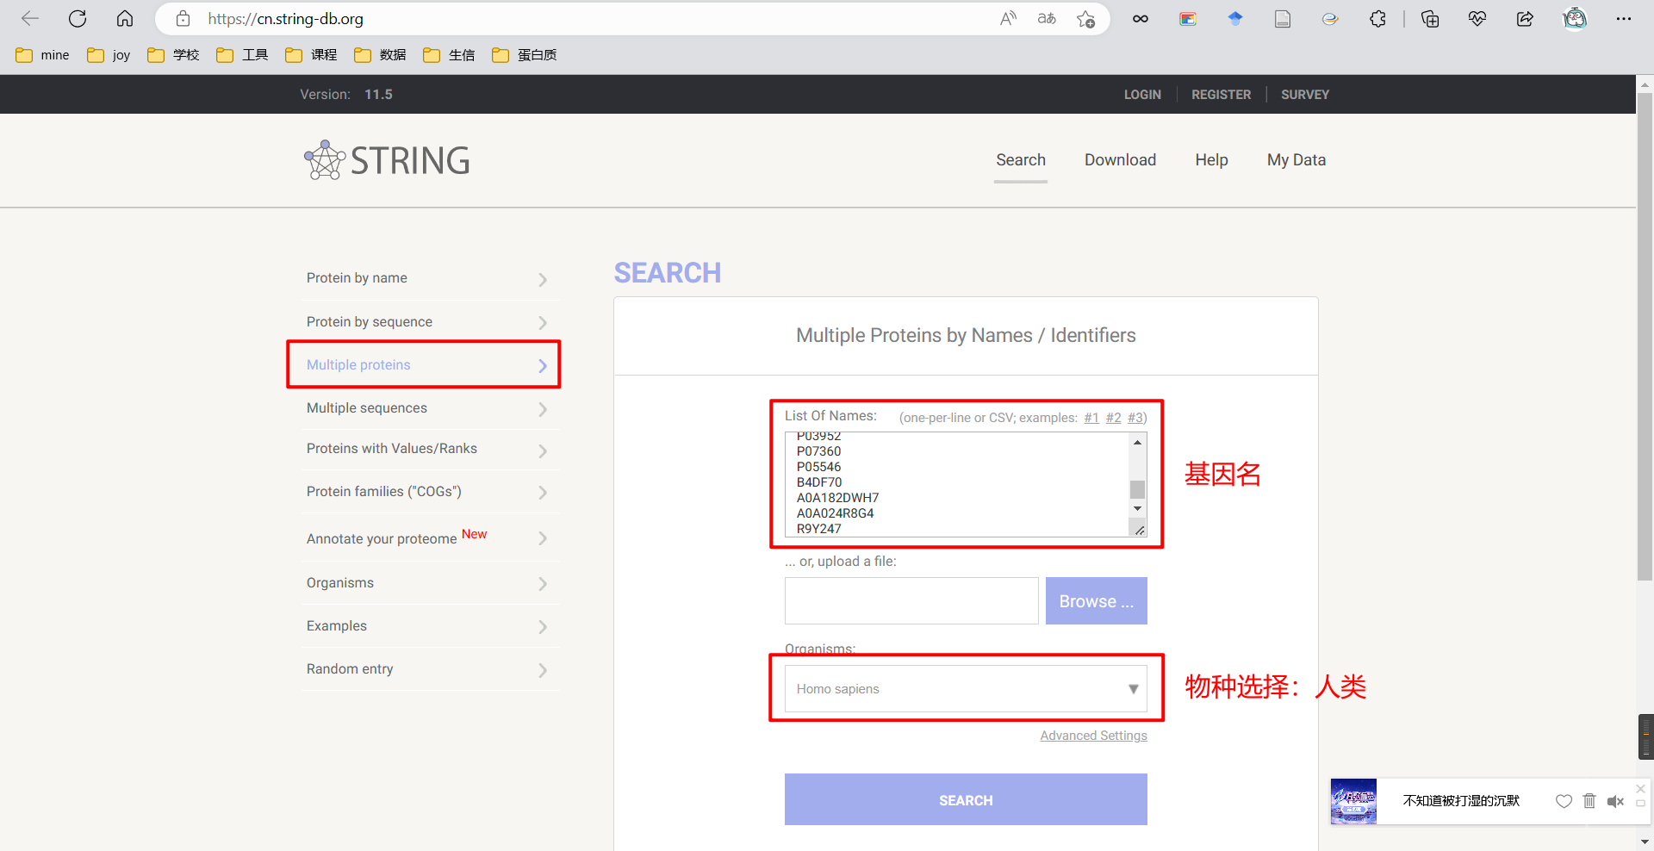Click the music album thumbnail
Viewport: 1654px width, 851px height.
tap(1353, 801)
